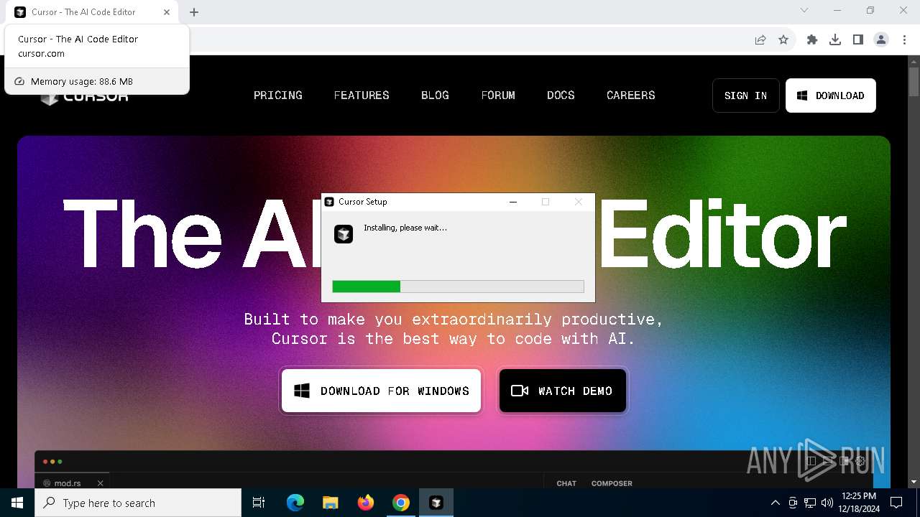Click the installation progress bar
The image size is (920, 517).
pyautogui.click(x=458, y=287)
